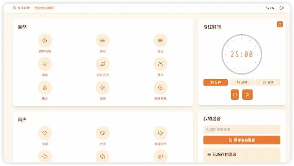
Task: Open the theme palette picker
Action: pyautogui.click(x=281, y=8)
